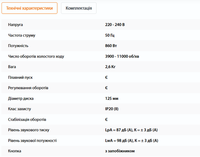
Task: Select the Напруга label
Action: point(15,25)
